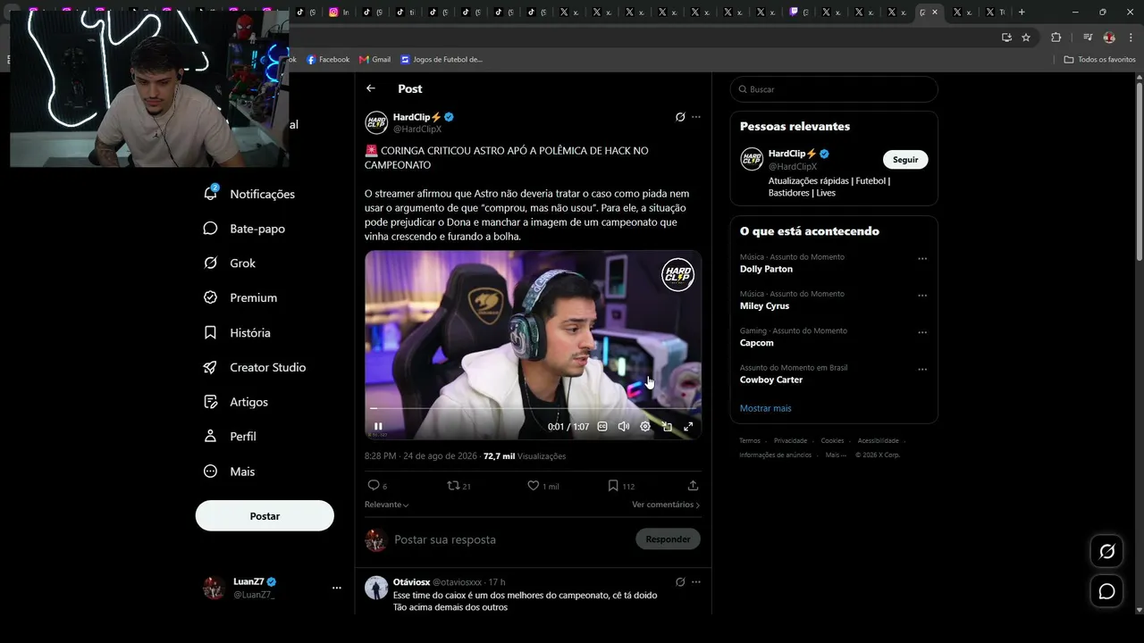Enable picture-in-picture for the video
The image size is (1144, 643).
(667, 427)
